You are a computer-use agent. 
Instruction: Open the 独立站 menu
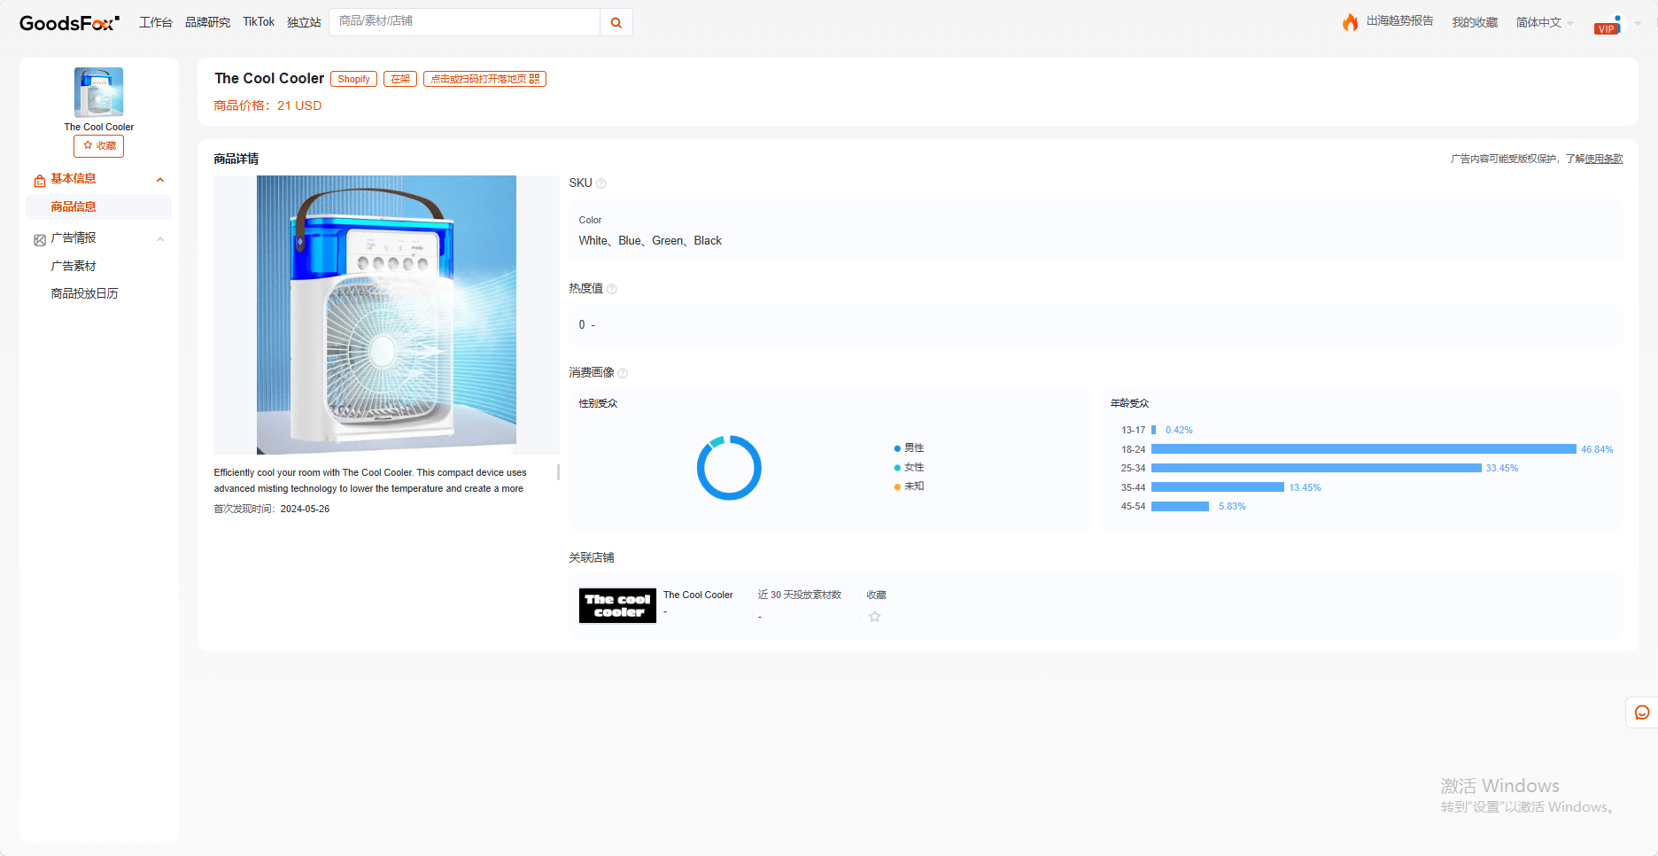304,22
